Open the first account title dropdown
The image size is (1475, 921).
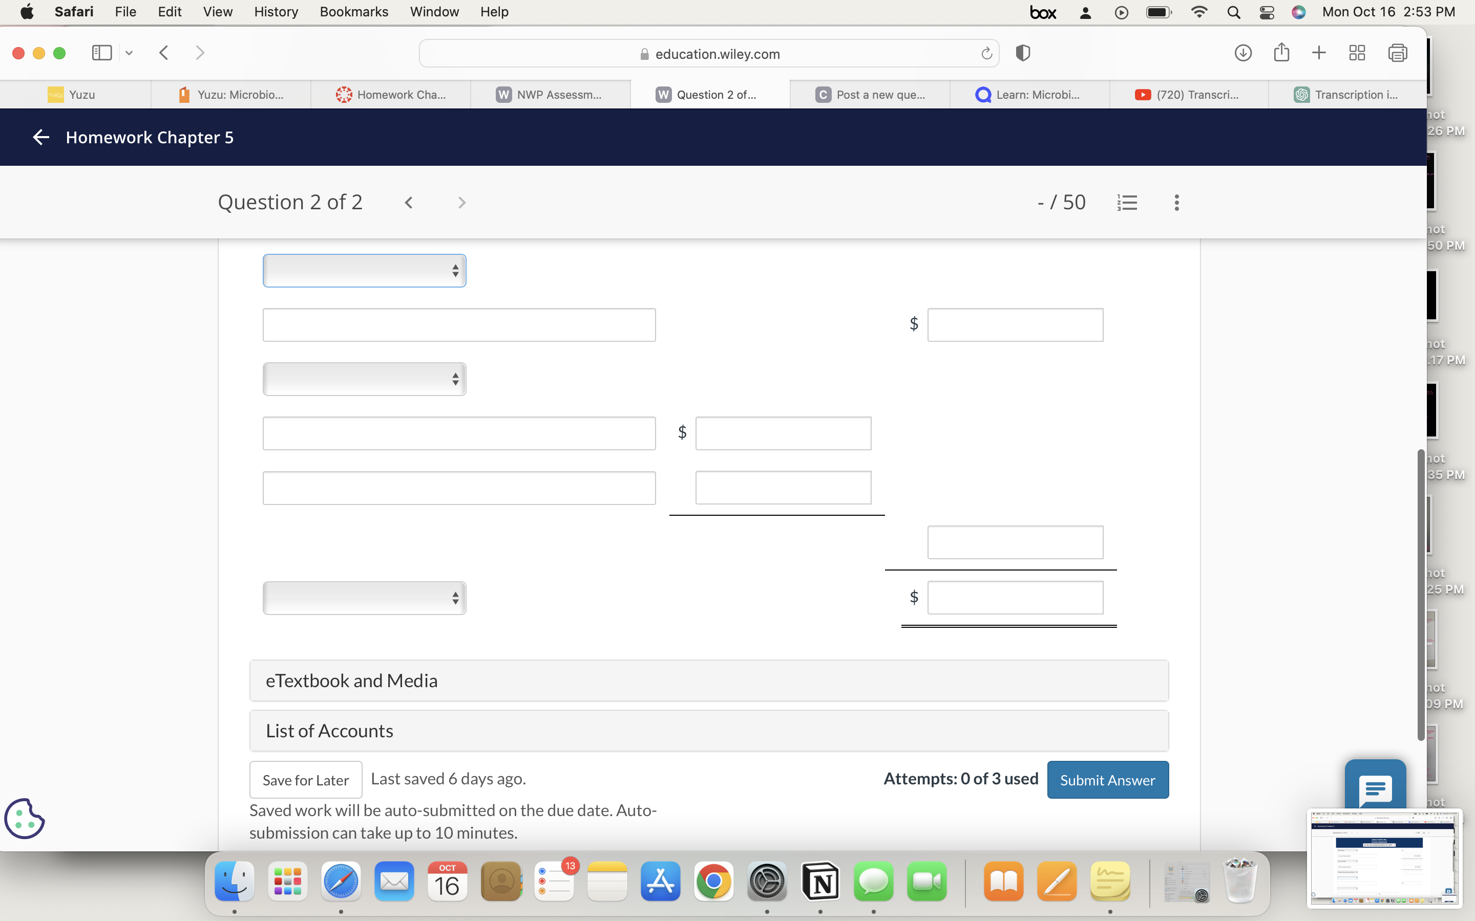pyautogui.click(x=364, y=270)
